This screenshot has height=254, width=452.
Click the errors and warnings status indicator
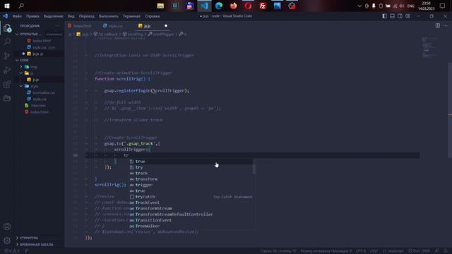tap(11, 251)
